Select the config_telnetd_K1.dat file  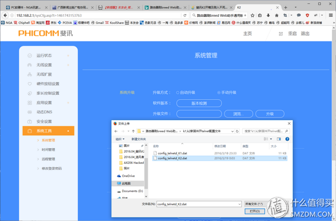coord(172,153)
